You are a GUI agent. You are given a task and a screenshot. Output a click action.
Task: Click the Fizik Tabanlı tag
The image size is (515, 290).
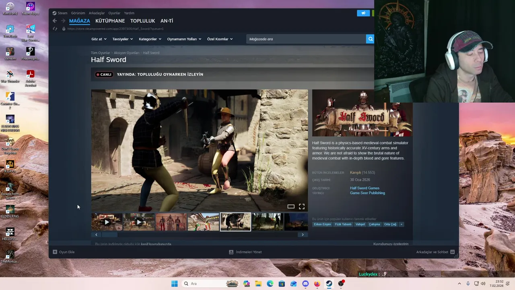343,224
